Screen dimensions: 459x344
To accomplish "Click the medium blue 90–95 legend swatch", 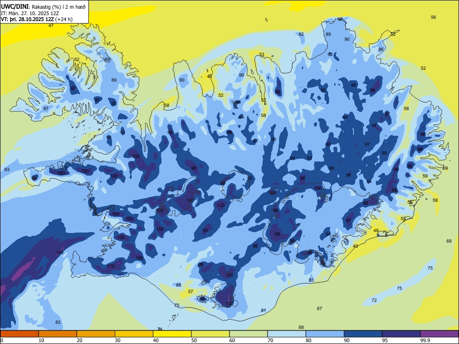I will pos(363,334).
